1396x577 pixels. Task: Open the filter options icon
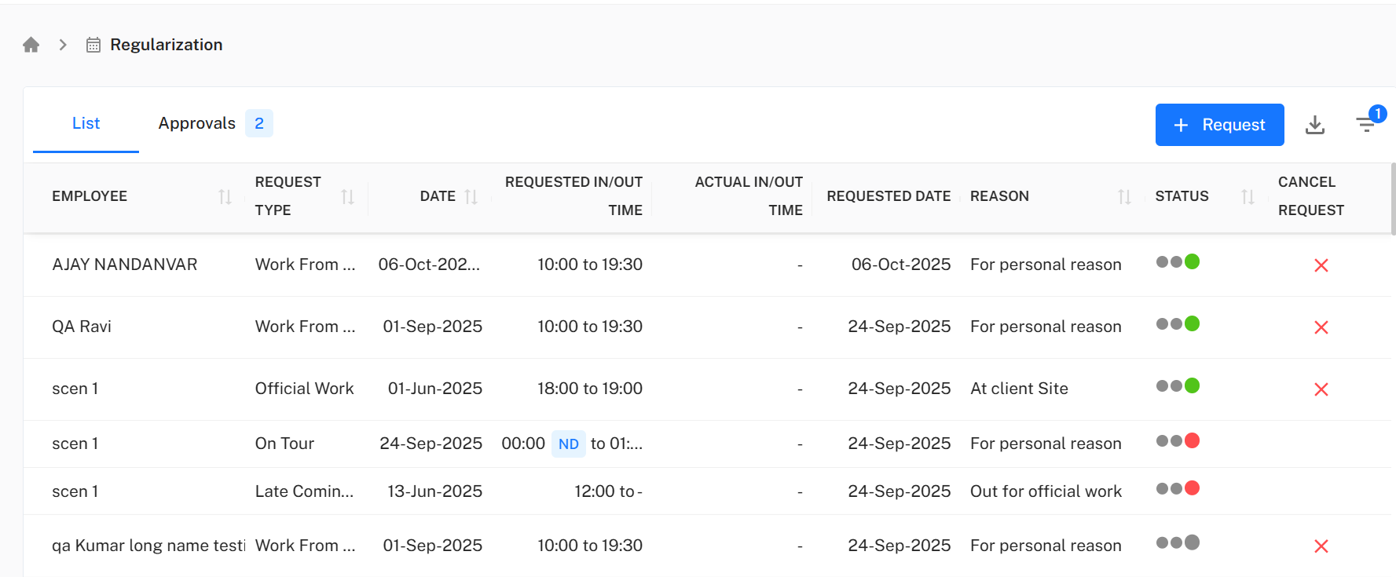point(1367,124)
